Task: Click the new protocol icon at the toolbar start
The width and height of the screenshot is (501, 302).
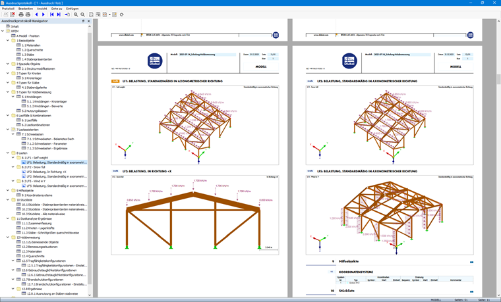Action: point(6,14)
